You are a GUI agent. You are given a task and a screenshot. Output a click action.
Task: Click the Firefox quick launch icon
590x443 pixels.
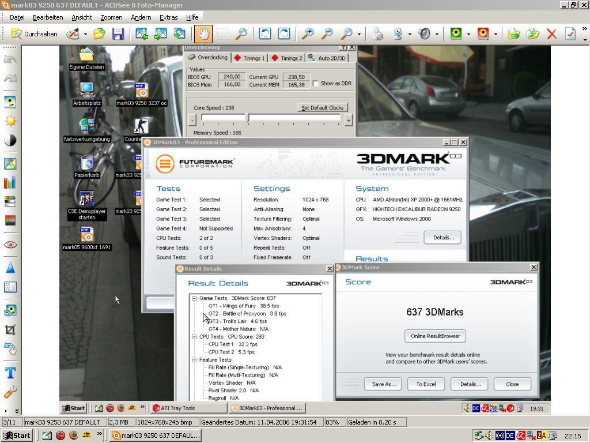click(74, 435)
